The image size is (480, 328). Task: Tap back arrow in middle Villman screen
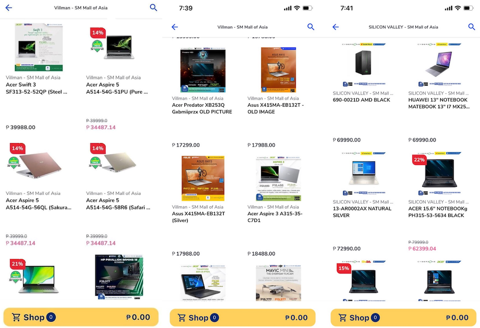coord(175,27)
